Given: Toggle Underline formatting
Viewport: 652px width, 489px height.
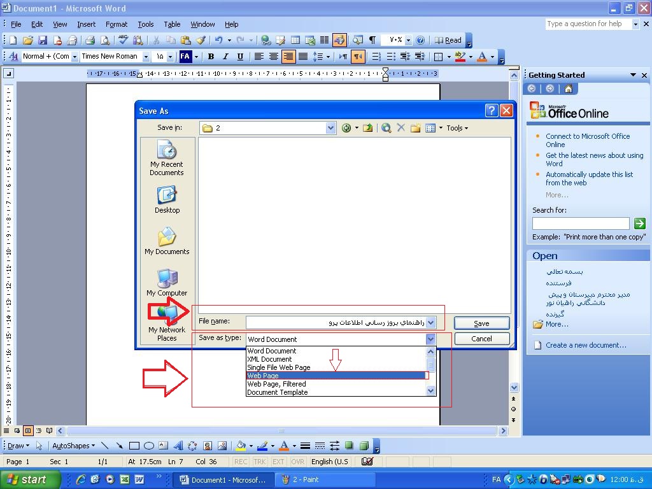Looking at the screenshot, I should pos(240,57).
